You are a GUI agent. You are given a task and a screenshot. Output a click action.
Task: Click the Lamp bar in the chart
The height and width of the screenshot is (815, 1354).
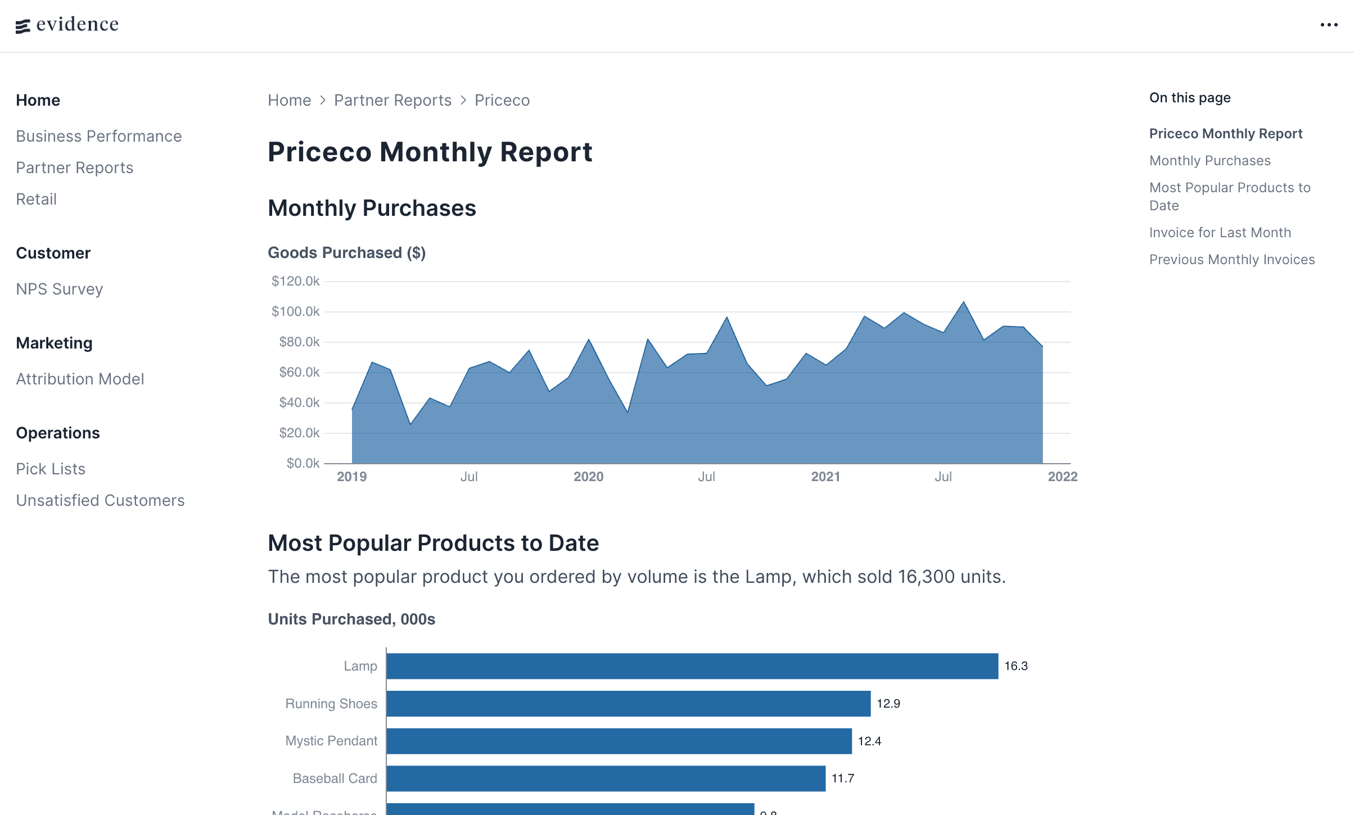(x=692, y=666)
